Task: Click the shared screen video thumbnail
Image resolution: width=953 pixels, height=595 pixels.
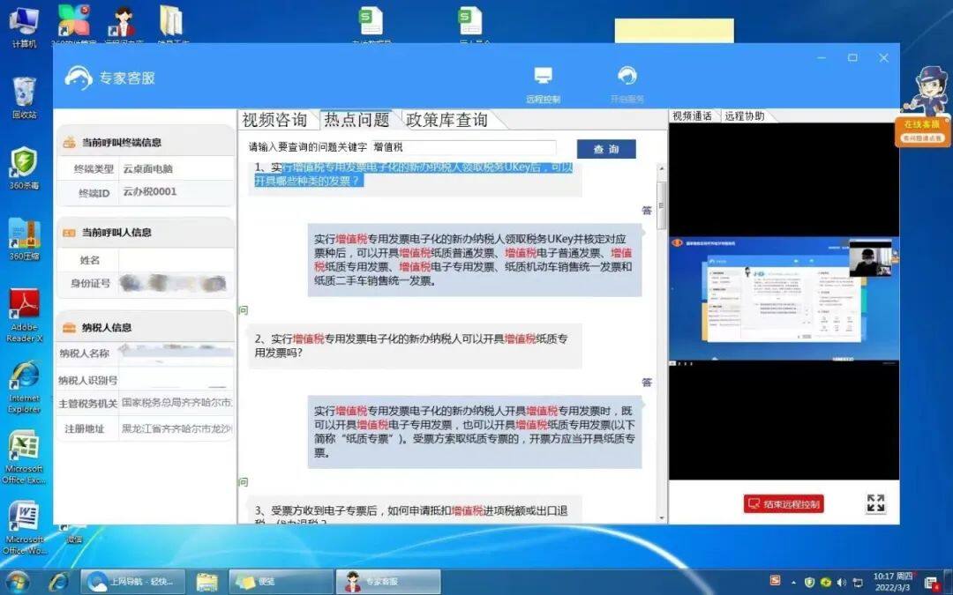Action: point(784,298)
